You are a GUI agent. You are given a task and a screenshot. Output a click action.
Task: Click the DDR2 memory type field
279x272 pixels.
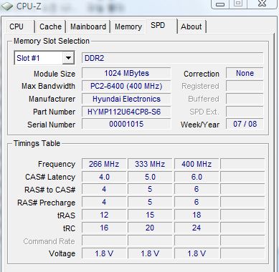173,58
